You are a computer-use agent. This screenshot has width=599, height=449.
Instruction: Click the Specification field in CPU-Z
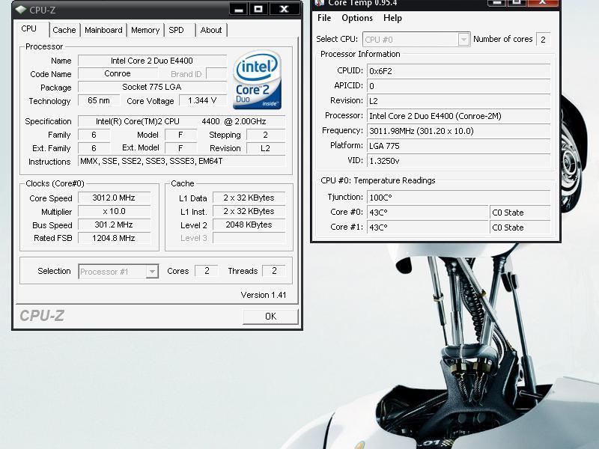pos(181,121)
